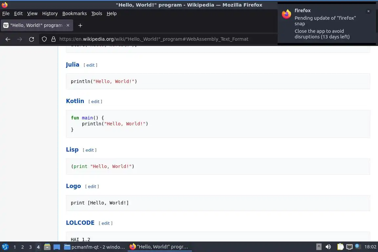Click the "HAI 1.2" LOLCODE line

pos(80,240)
